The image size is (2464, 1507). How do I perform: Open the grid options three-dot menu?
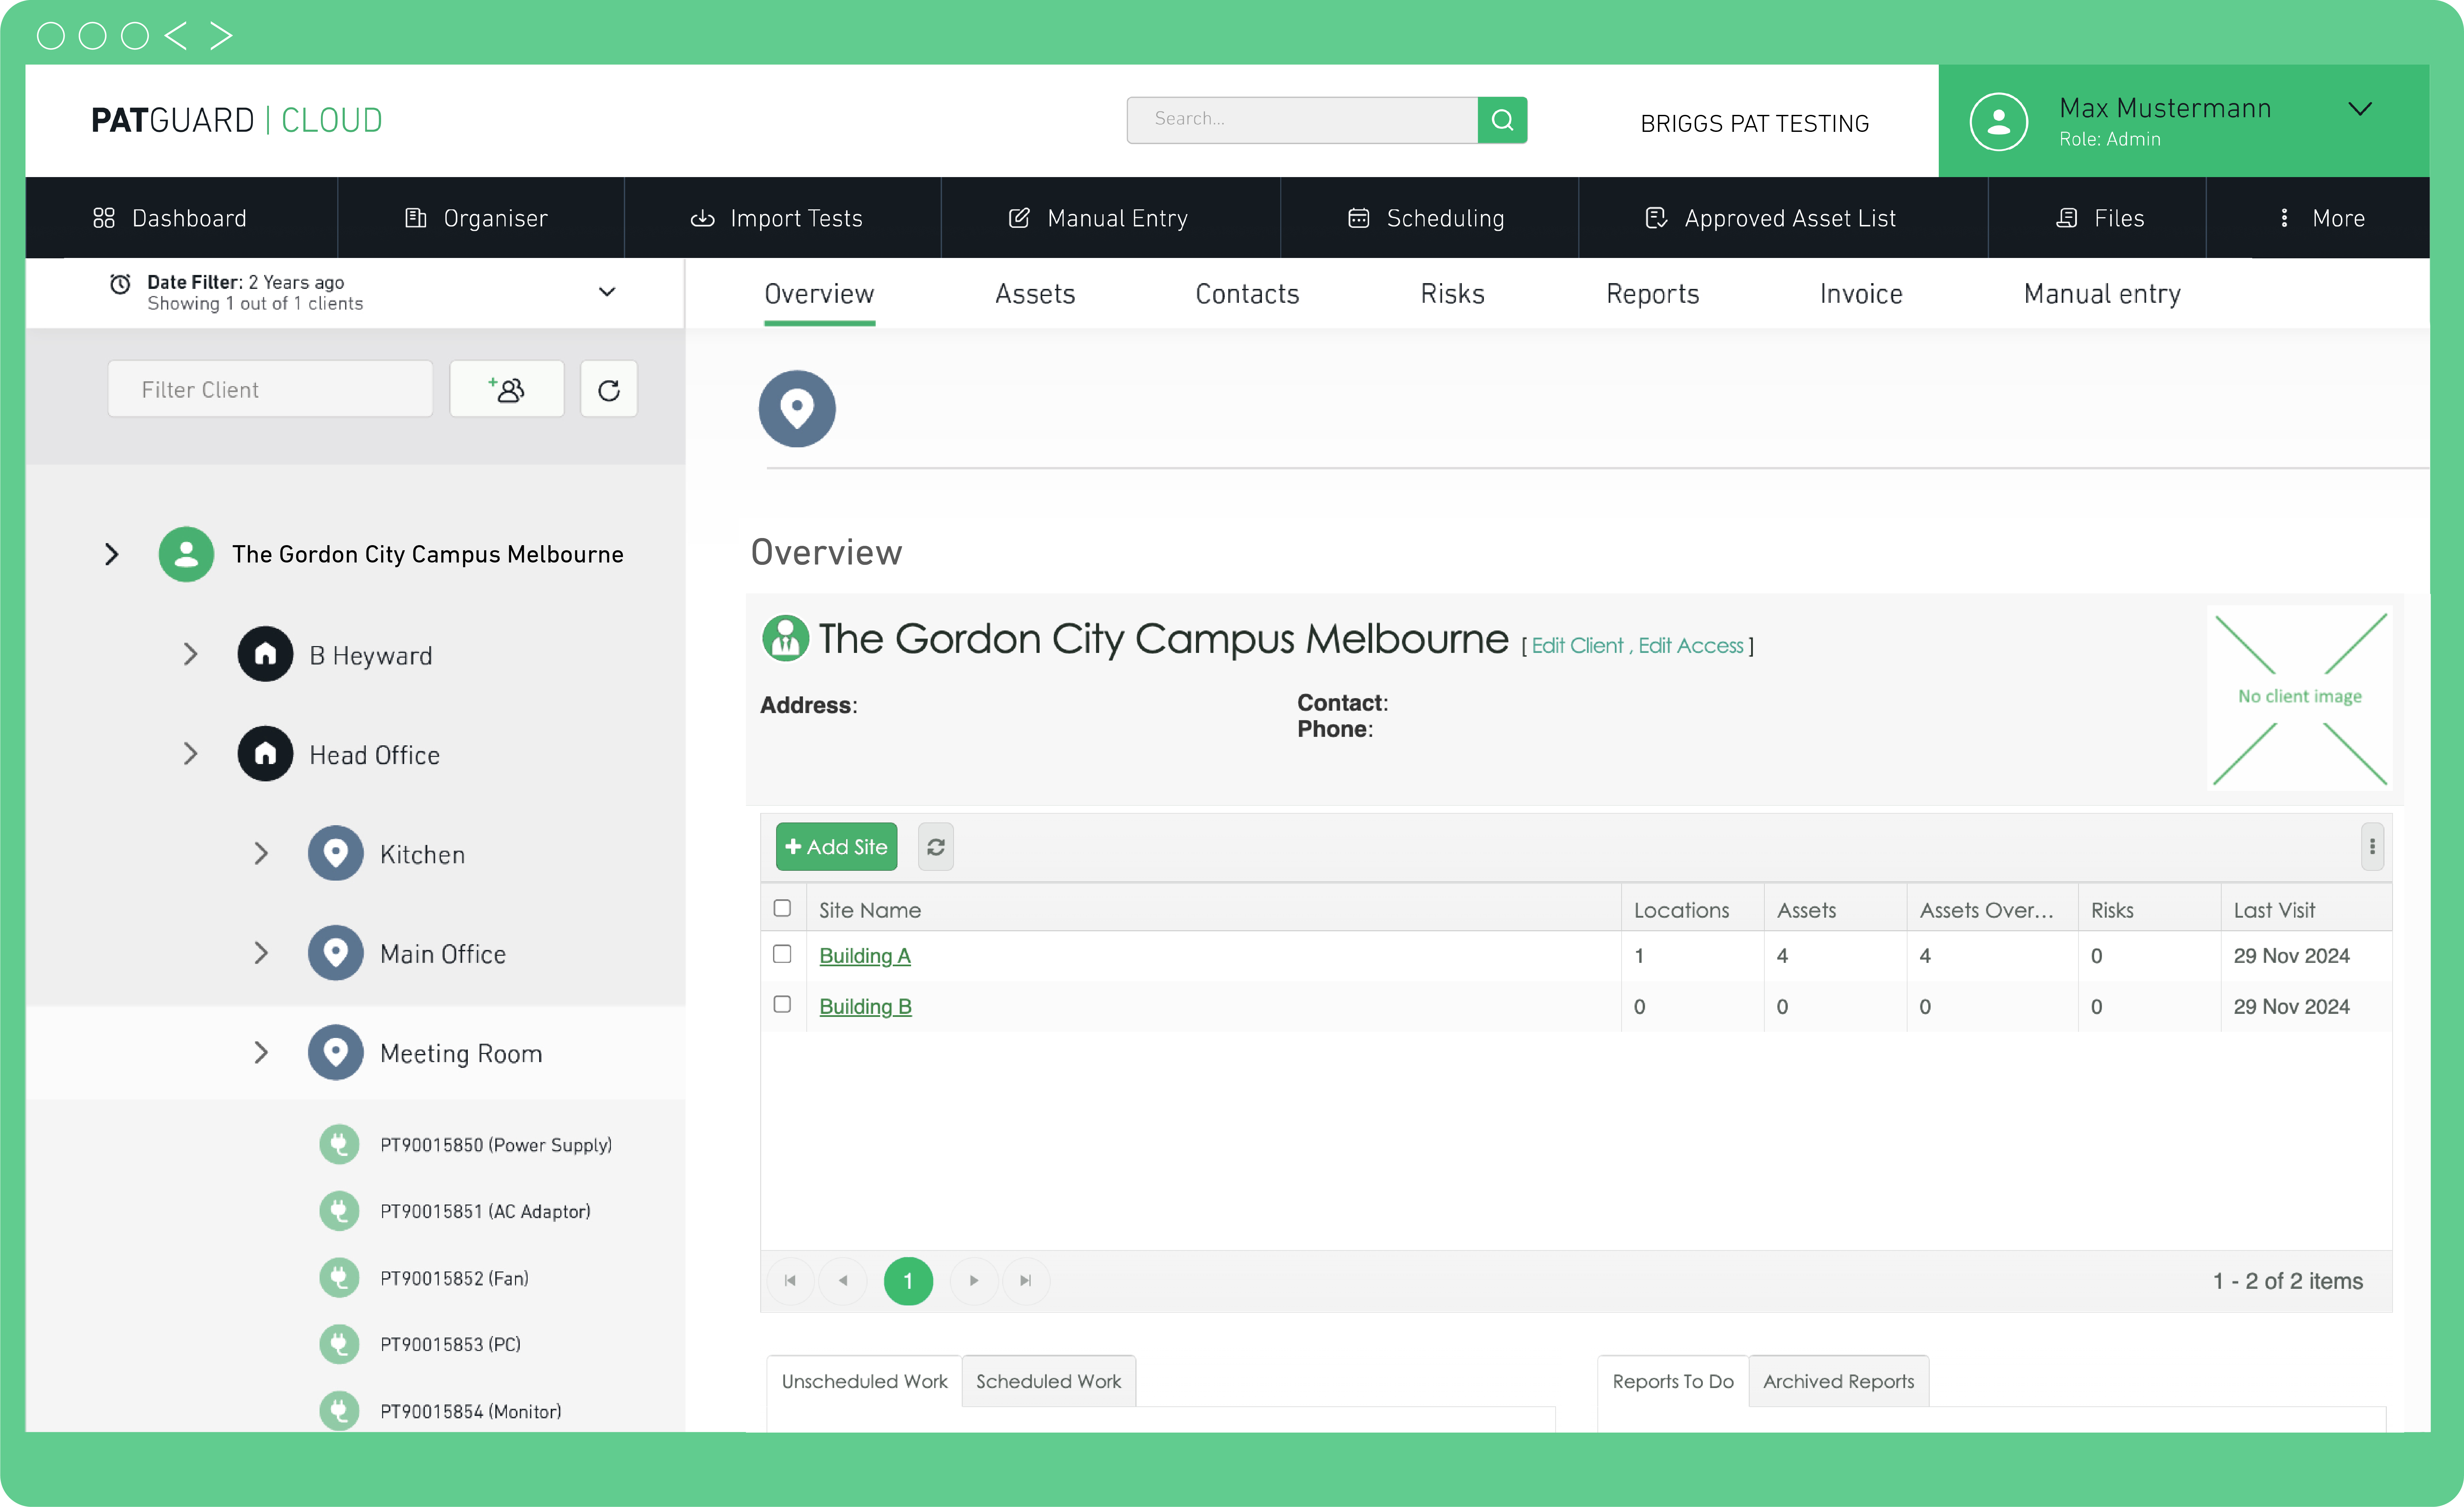click(2372, 847)
